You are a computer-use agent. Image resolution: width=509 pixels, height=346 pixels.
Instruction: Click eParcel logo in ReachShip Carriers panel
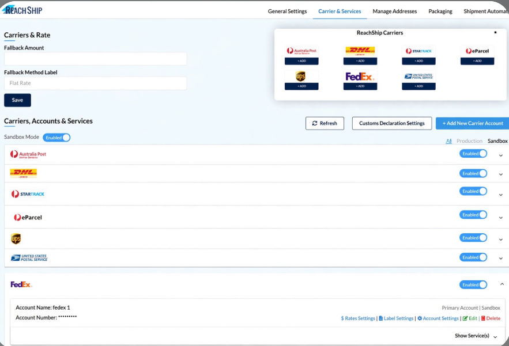pyautogui.click(x=477, y=51)
